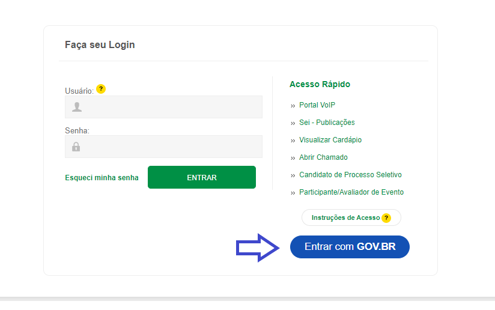Open the Abrir Chamado link
Viewport: 495px width, 310px height.
[x=323, y=157]
